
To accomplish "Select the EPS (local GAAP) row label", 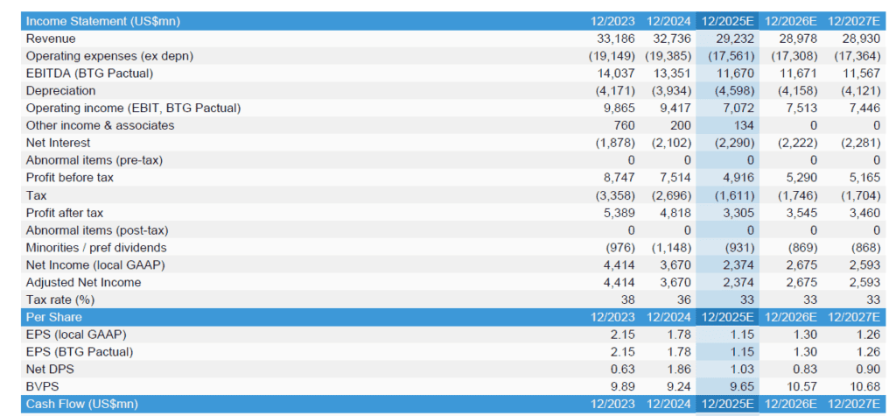I will (x=76, y=335).
